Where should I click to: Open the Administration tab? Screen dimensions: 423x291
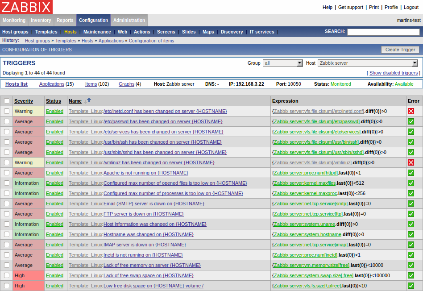[x=129, y=20]
